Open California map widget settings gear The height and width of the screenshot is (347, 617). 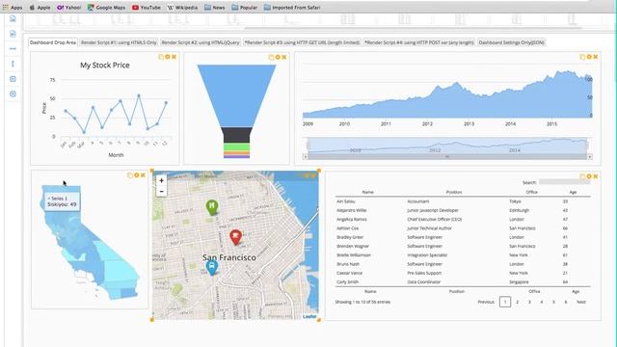[x=137, y=175]
